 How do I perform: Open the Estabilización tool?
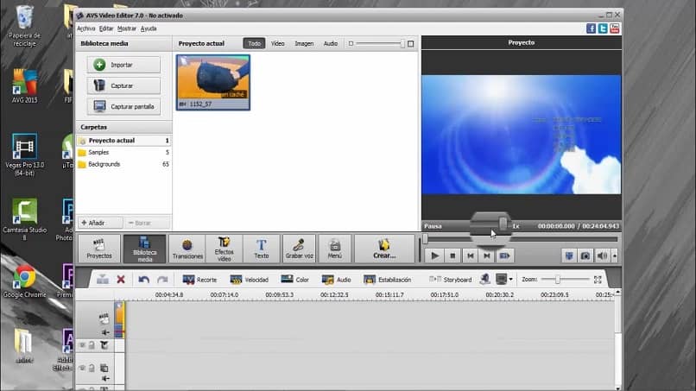pyautogui.click(x=387, y=280)
